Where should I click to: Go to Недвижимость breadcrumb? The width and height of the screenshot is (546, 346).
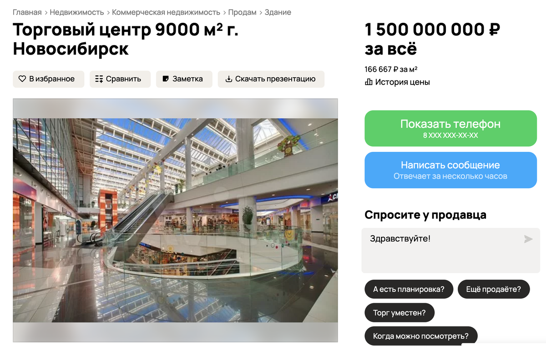77,12
